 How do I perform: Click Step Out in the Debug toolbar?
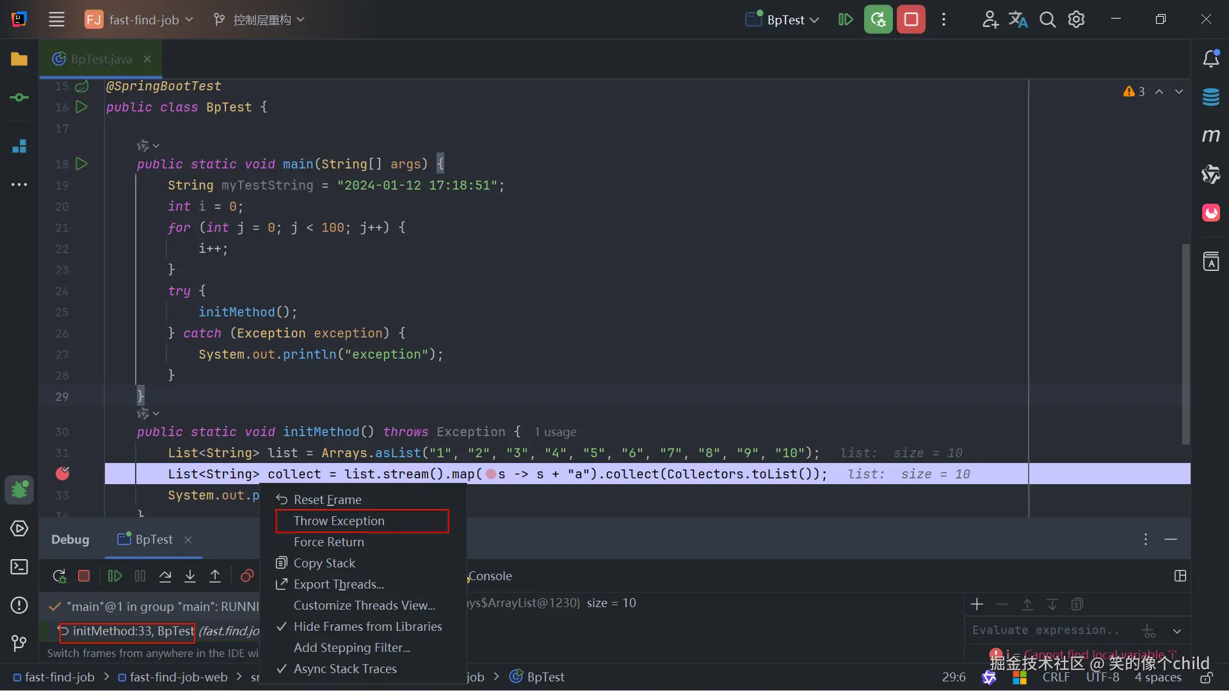tap(215, 576)
